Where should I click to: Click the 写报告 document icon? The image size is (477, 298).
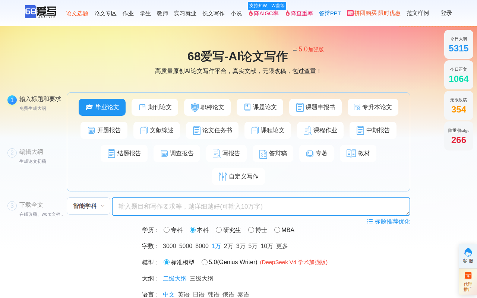(217, 153)
